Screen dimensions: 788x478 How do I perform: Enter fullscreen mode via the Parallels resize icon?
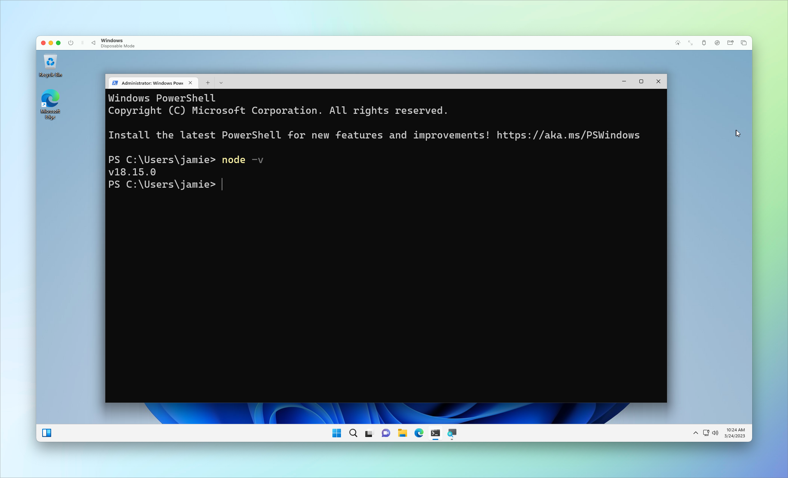point(690,43)
